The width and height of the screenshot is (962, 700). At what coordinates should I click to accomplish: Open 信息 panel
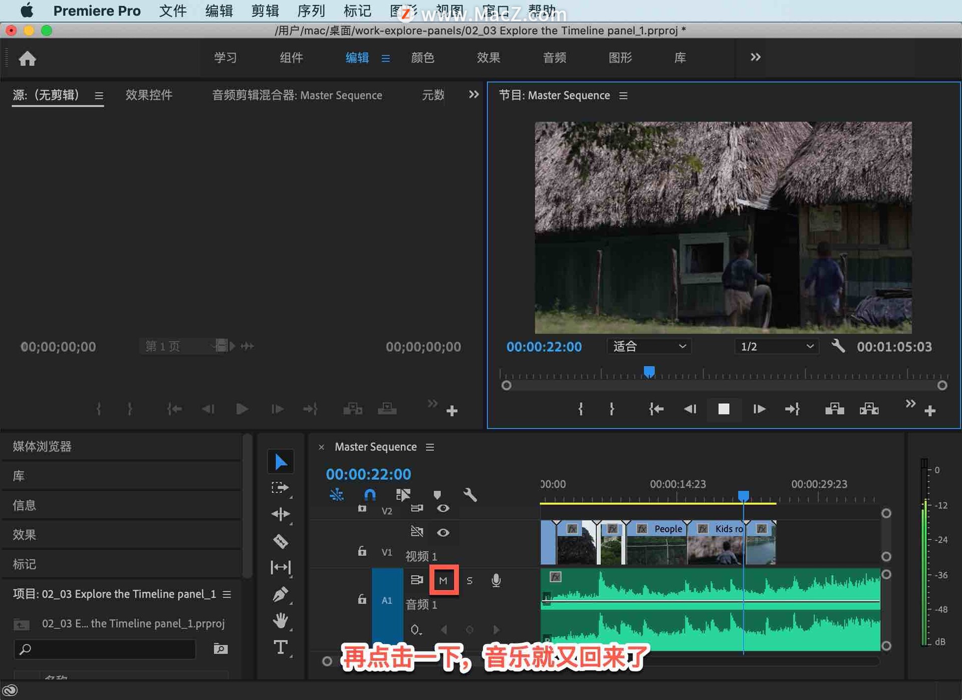pyautogui.click(x=24, y=505)
